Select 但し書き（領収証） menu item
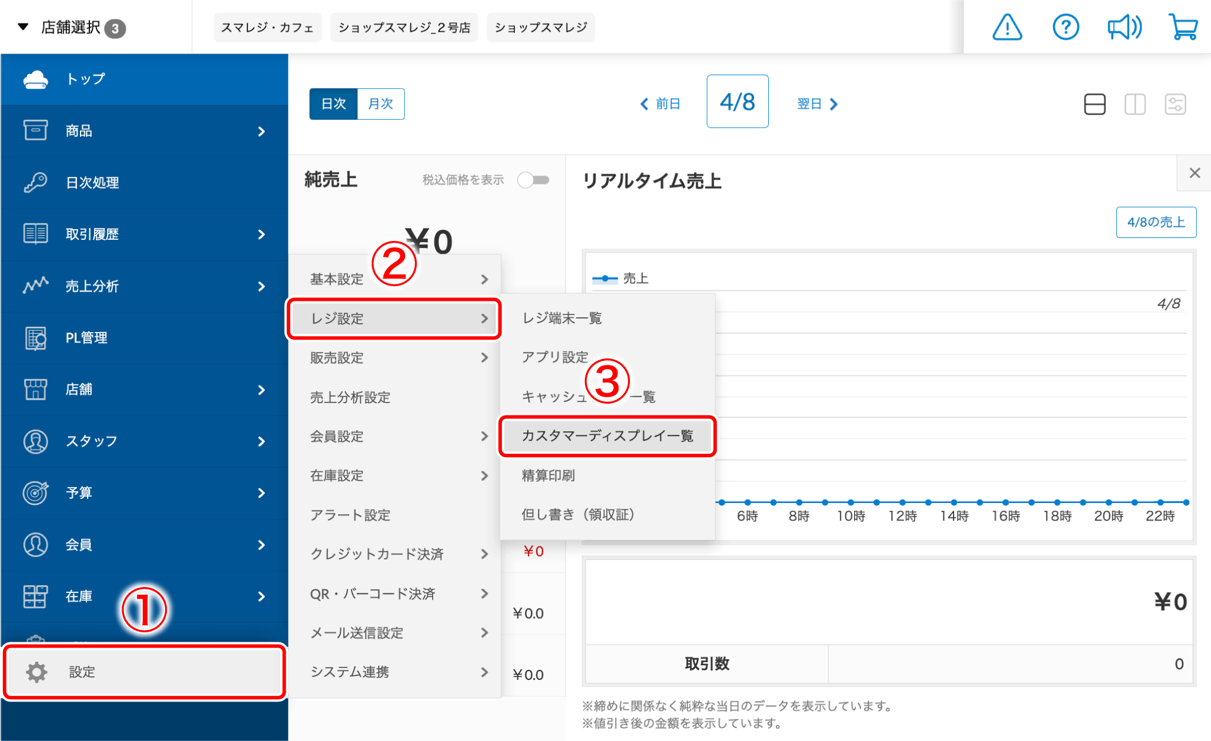1211x741 pixels. pos(607,515)
